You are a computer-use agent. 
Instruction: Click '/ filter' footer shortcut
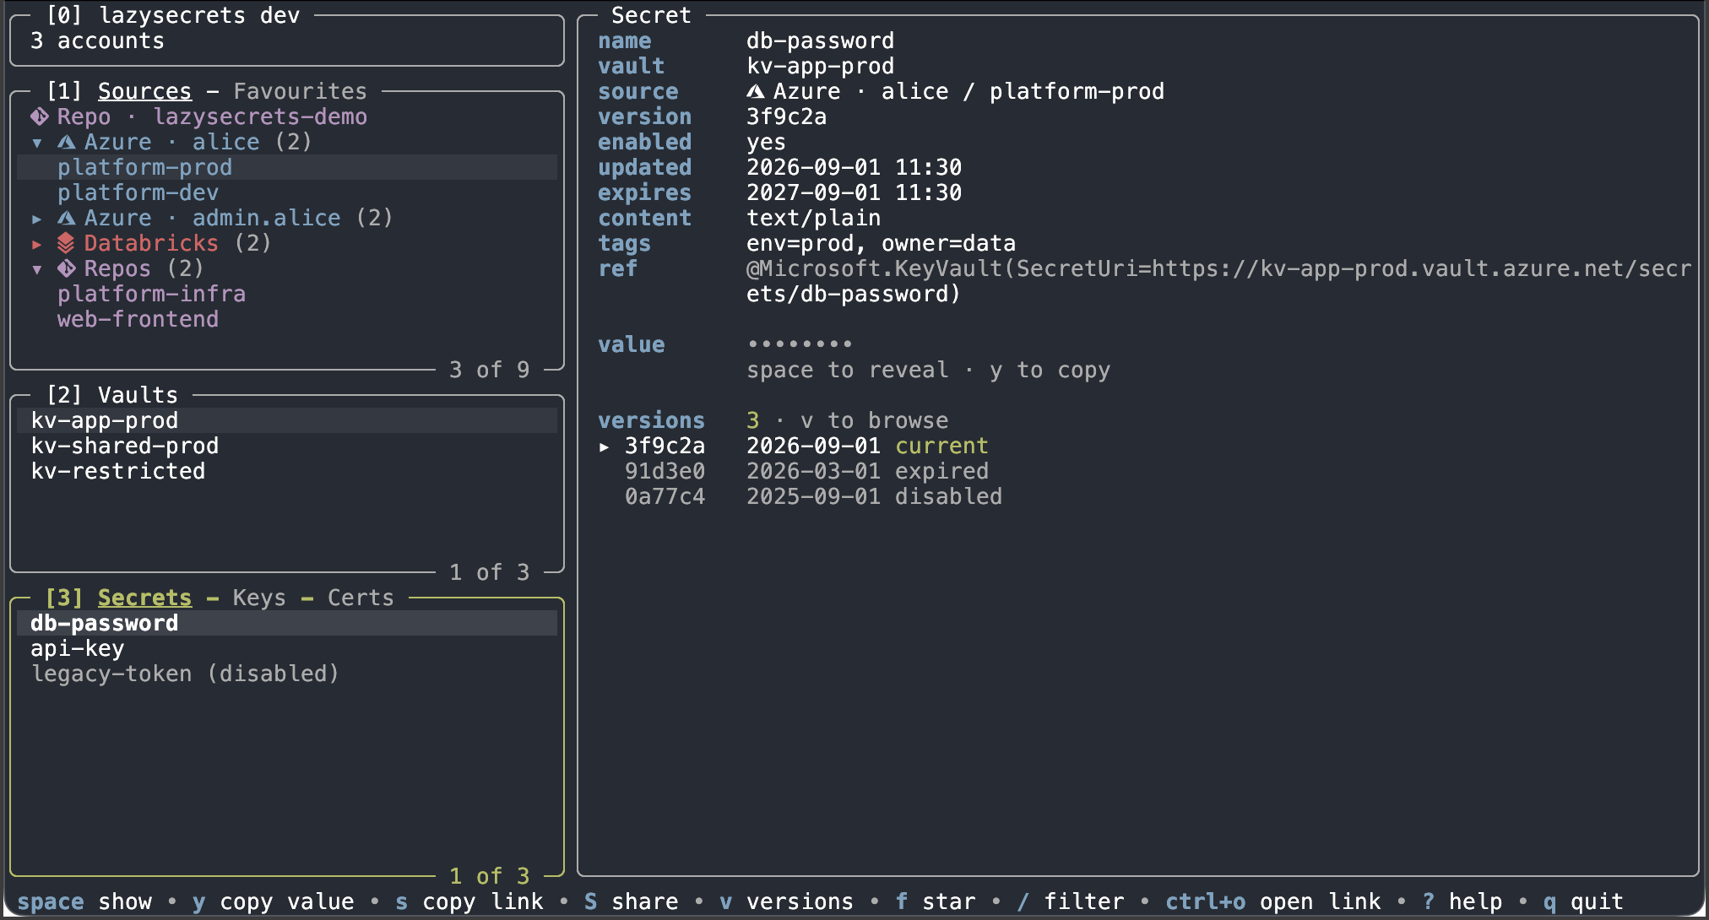[x=1071, y=901]
